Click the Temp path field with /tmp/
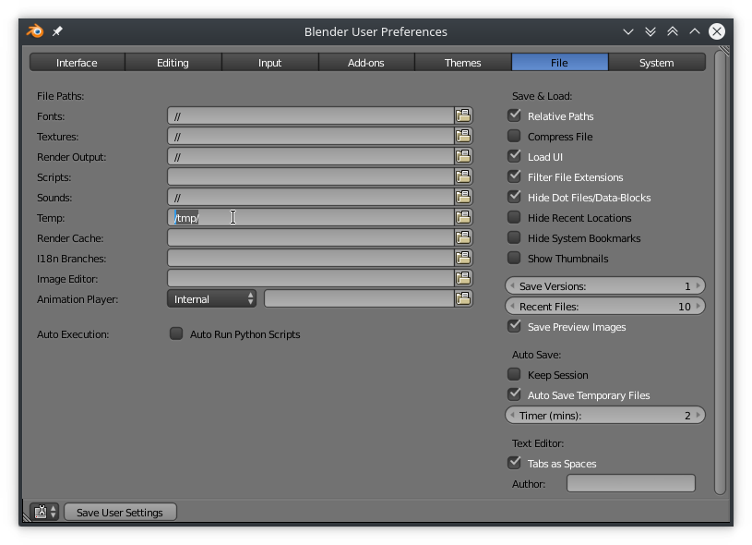This screenshot has width=752, height=545. pos(311,217)
